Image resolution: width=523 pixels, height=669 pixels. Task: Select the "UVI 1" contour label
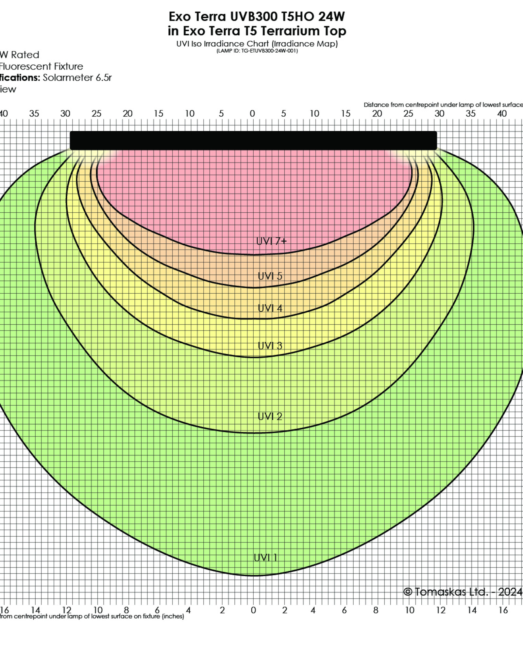[265, 558]
